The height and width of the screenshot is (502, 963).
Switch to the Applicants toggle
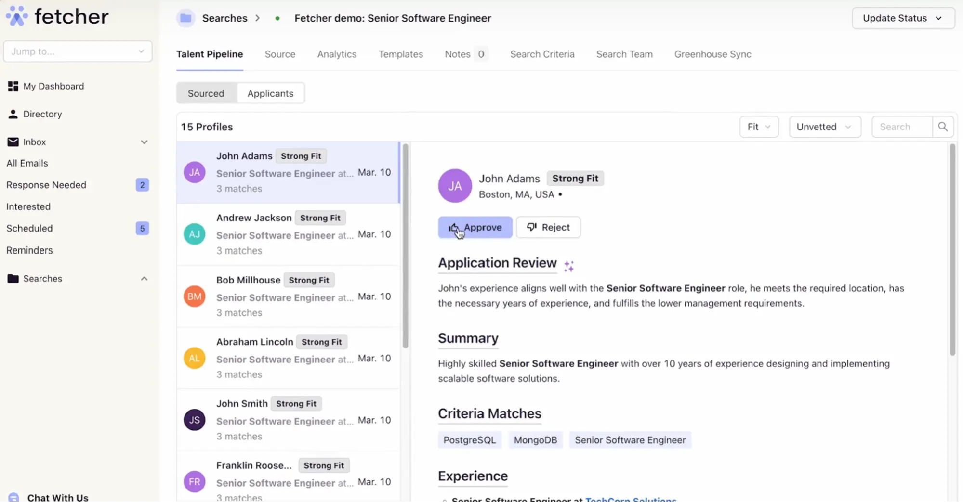(x=270, y=93)
